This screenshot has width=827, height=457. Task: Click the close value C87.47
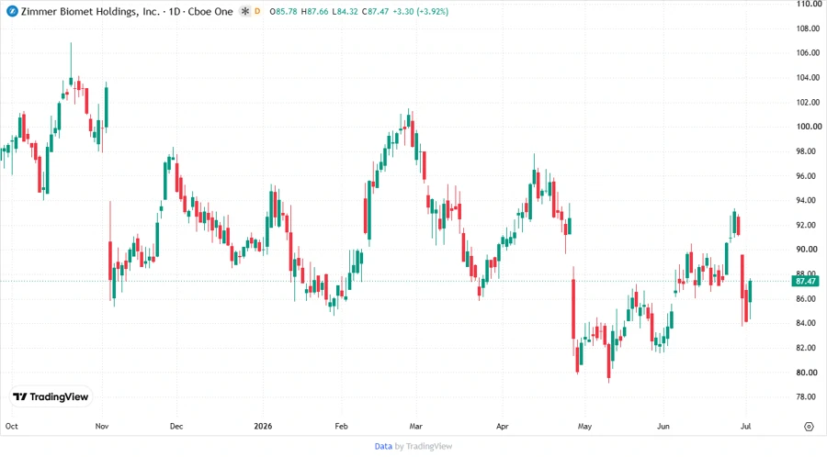point(375,11)
